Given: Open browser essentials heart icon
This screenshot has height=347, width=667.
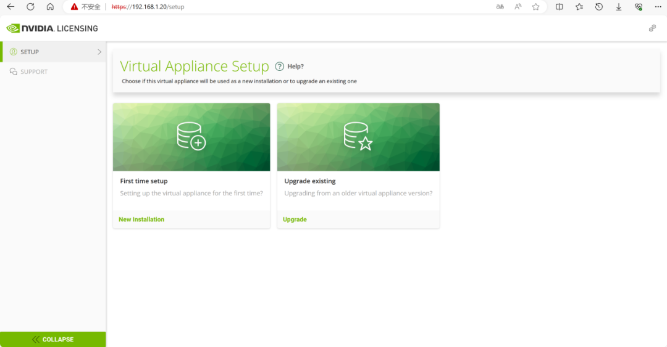Looking at the screenshot, I should (x=639, y=7).
